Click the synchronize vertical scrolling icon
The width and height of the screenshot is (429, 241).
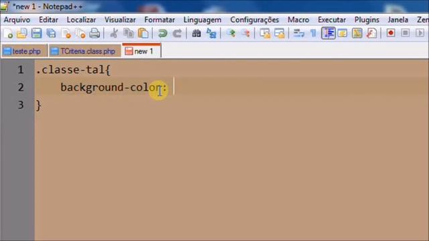tap(265, 33)
